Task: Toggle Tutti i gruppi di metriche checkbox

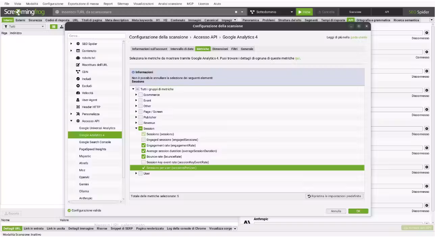Action: (x=137, y=89)
